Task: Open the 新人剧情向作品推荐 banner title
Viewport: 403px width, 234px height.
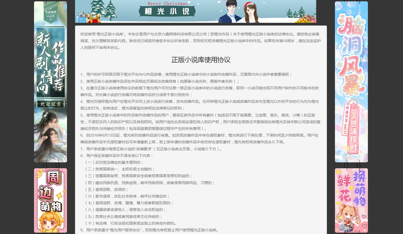Action: click(x=50, y=63)
